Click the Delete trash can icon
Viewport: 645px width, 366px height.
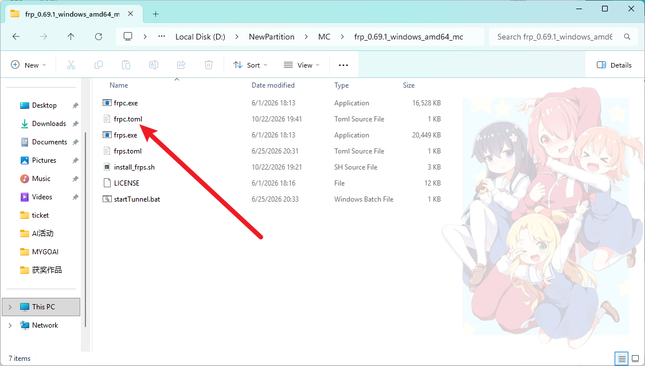[209, 65]
